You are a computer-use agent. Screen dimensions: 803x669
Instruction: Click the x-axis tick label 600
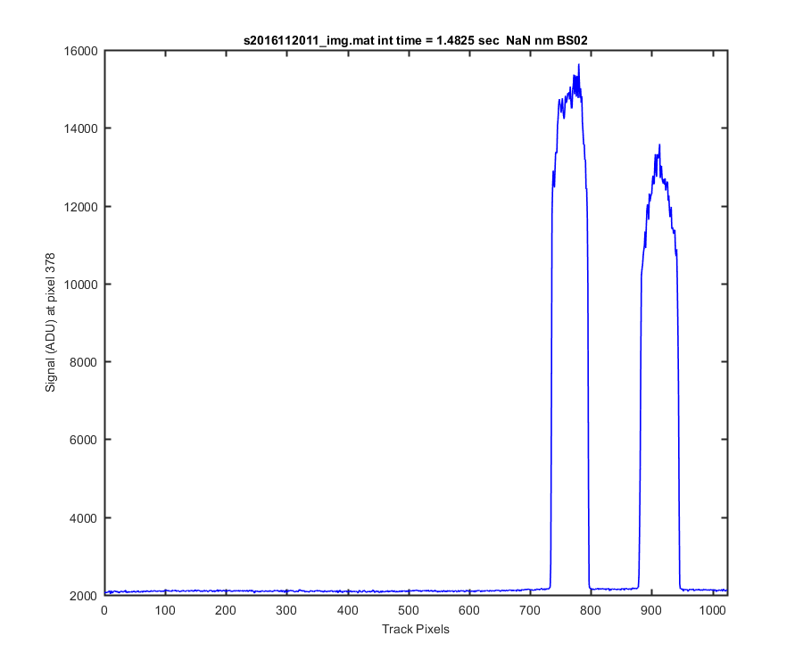pos(469,610)
